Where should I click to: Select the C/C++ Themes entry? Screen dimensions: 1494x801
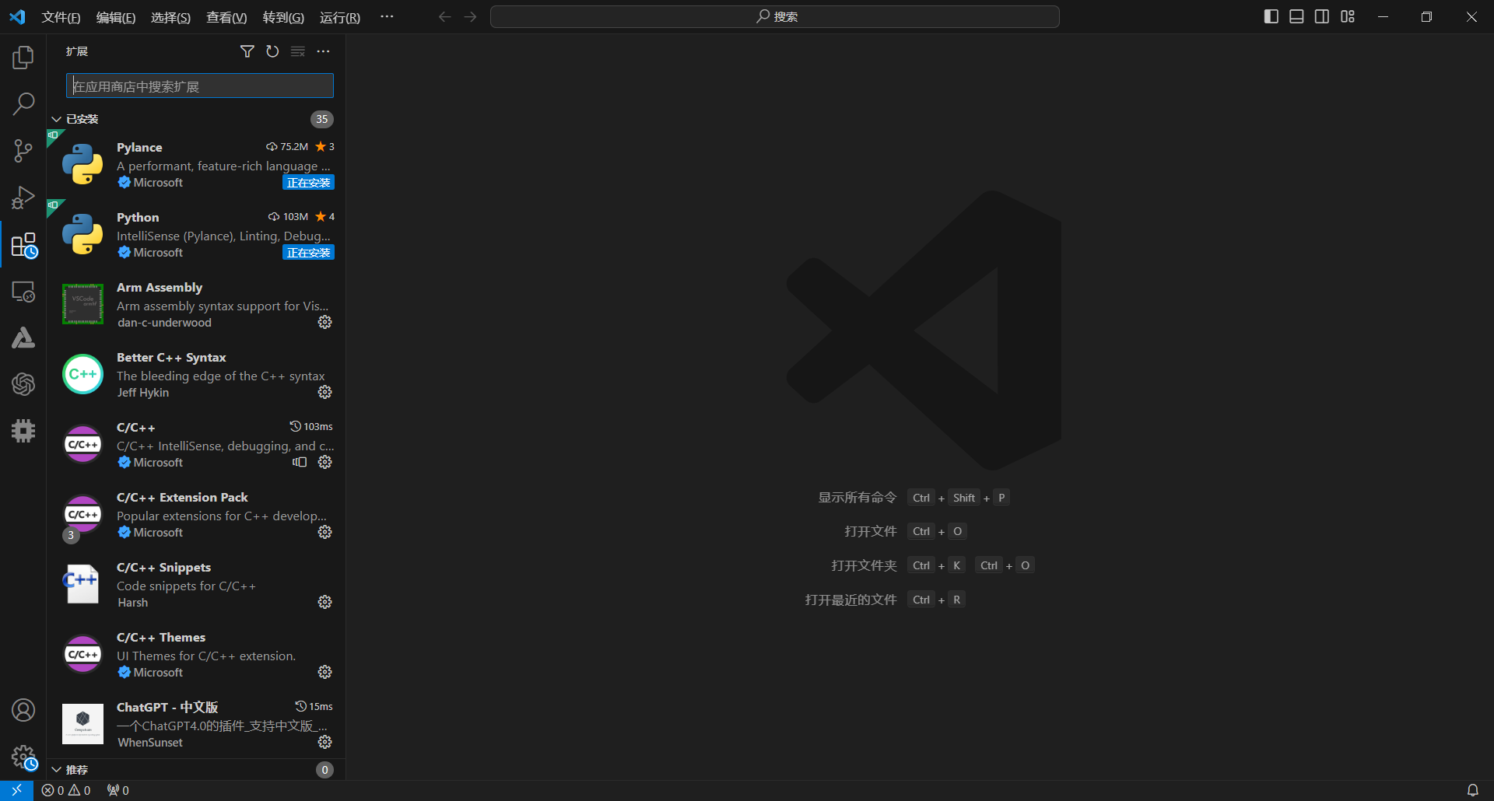coord(196,654)
